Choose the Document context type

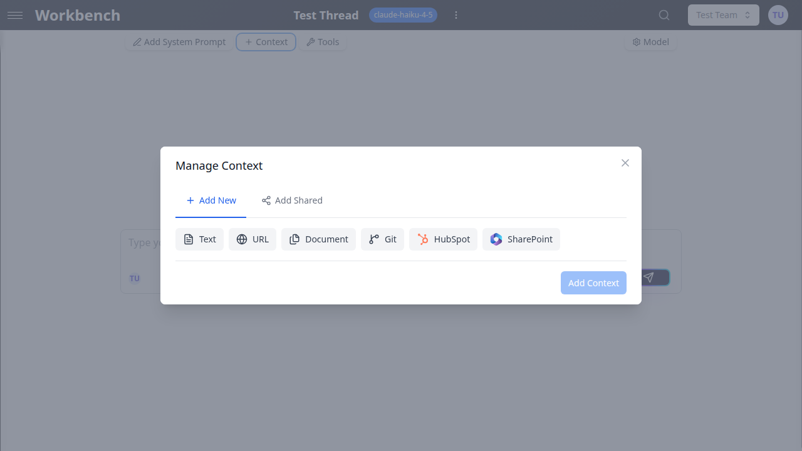(x=294, y=239)
